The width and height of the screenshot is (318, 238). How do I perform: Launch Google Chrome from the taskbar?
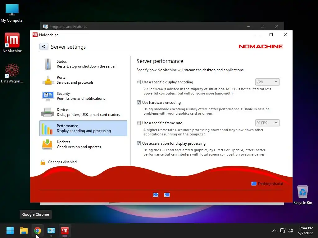tap(38, 231)
